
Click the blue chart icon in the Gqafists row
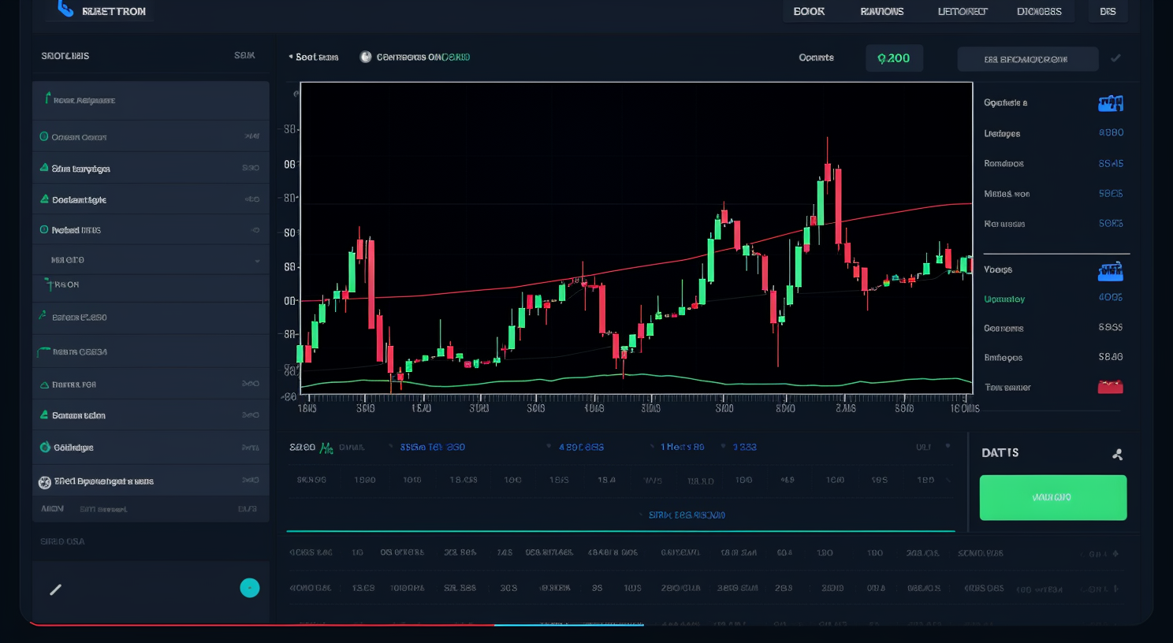coord(1111,103)
